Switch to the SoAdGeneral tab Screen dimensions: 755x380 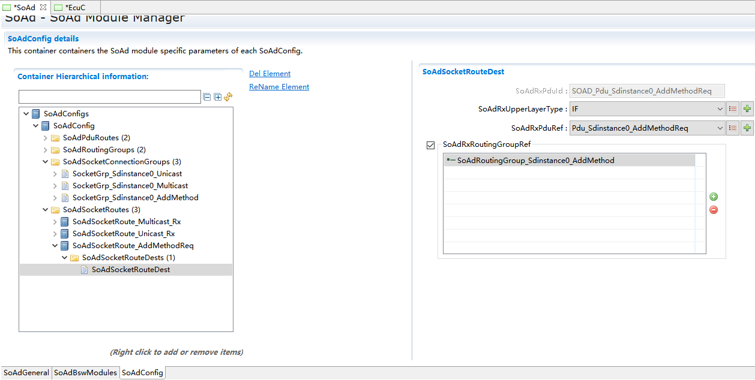(x=26, y=373)
